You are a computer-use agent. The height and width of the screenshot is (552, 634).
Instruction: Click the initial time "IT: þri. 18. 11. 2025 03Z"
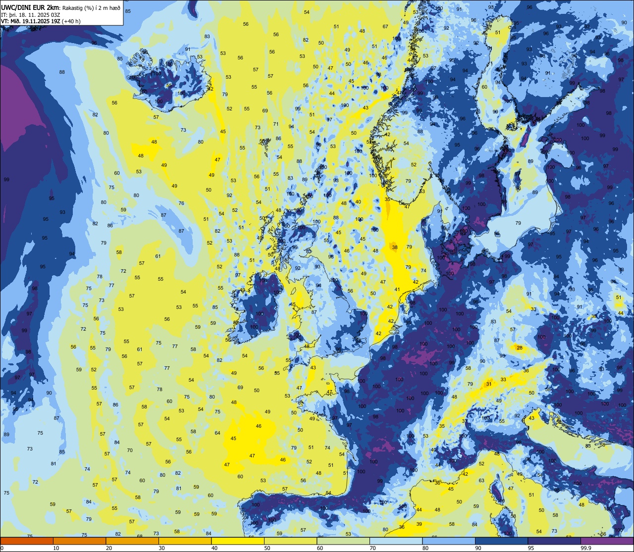pyautogui.click(x=31, y=14)
